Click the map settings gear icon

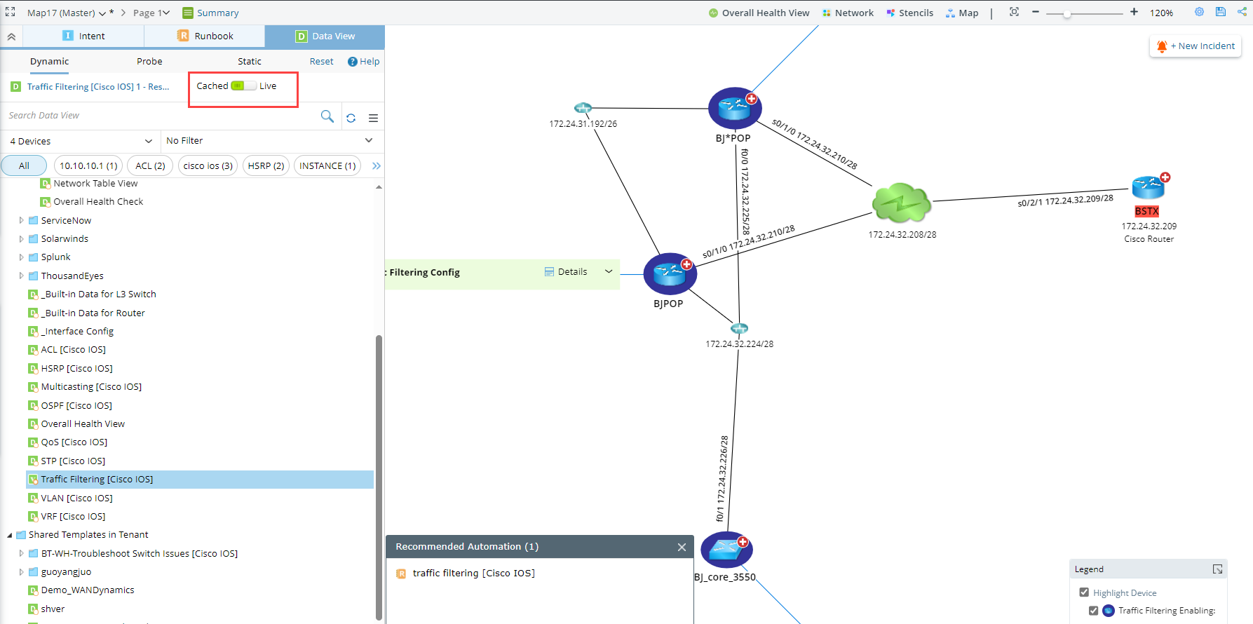1199,12
